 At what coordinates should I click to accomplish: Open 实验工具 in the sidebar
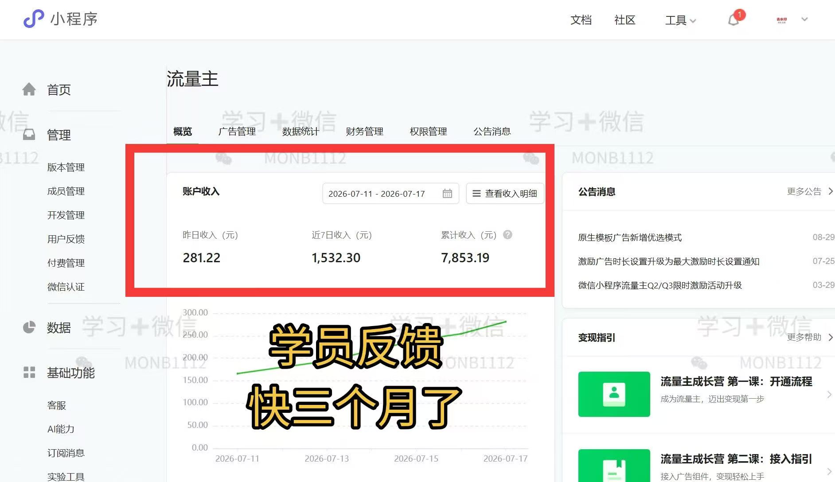66,477
